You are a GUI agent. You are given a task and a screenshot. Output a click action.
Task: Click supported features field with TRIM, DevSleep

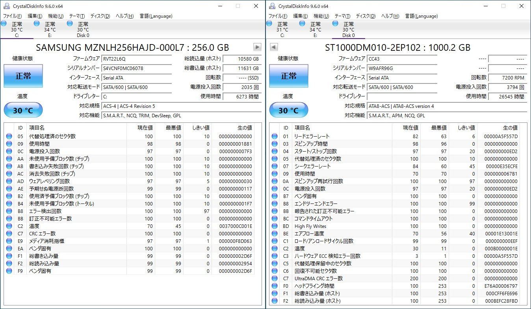pyautogui.click(x=181, y=115)
